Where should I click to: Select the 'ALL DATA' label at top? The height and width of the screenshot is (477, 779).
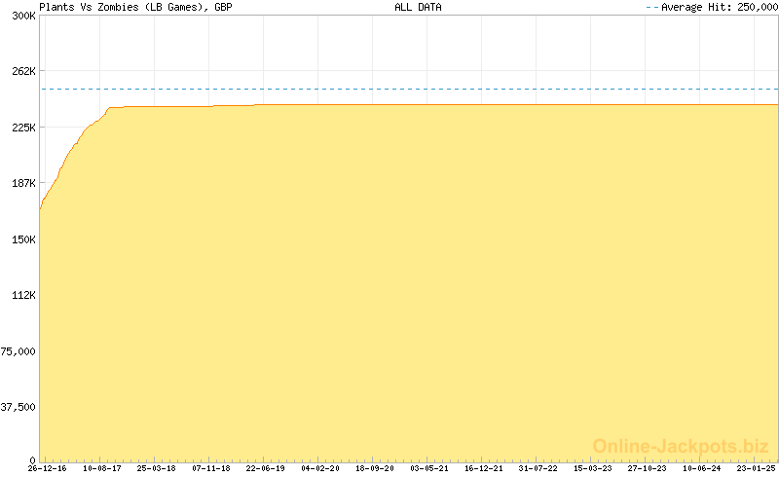pyautogui.click(x=418, y=7)
